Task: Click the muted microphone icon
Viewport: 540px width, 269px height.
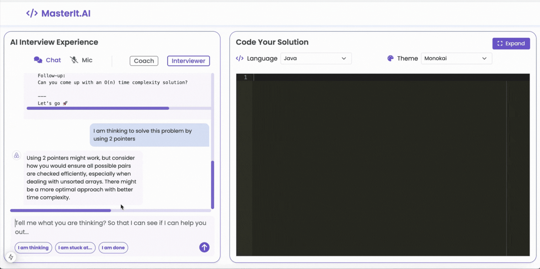Action: pyautogui.click(x=74, y=60)
